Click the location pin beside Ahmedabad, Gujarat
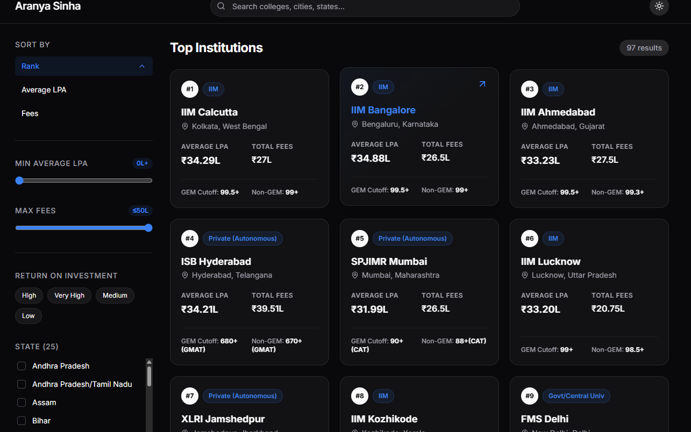This screenshot has height=432, width=691. (x=525, y=126)
